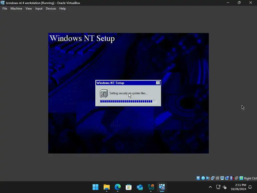257x193 pixels.
Task: Click the safe icon in Setup dialog
Action: coord(104,93)
